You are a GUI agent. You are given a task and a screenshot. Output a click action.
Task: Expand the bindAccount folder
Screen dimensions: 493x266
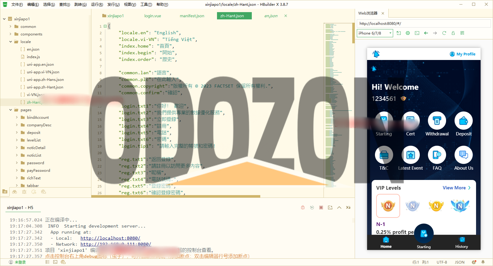[17, 117]
